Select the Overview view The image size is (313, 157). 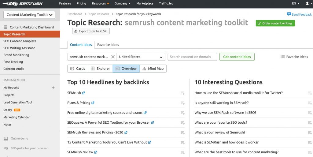[126, 69]
